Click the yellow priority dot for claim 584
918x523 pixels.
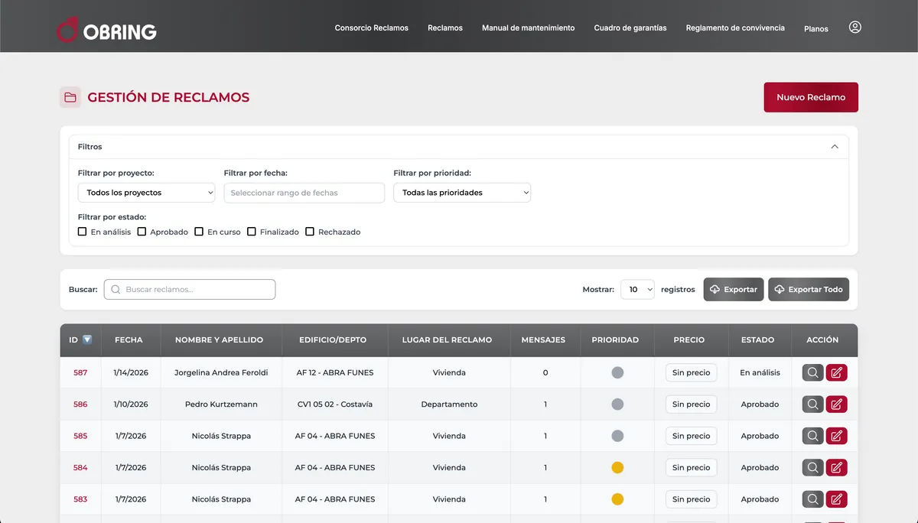tap(617, 467)
